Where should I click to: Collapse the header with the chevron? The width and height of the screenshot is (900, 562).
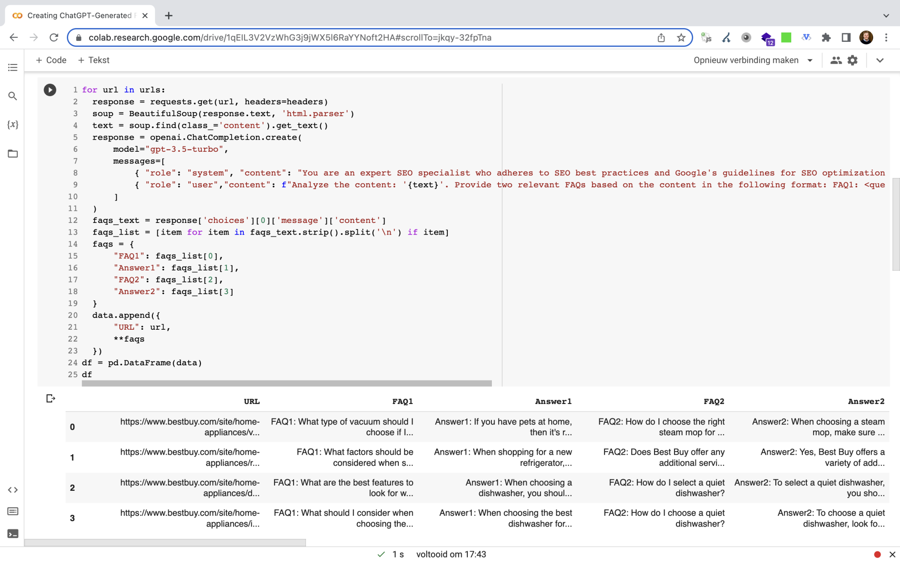880,60
